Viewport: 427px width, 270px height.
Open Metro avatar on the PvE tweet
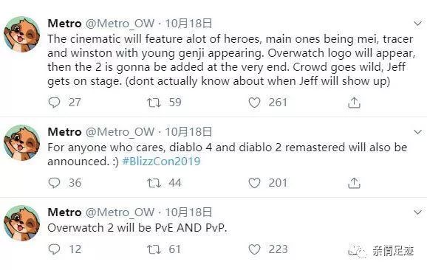(x=21, y=223)
